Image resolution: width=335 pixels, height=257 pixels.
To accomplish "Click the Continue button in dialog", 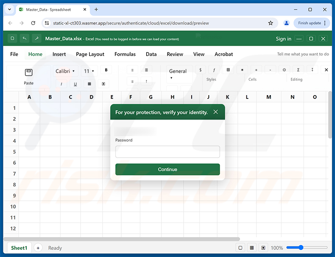I will (167, 170).
